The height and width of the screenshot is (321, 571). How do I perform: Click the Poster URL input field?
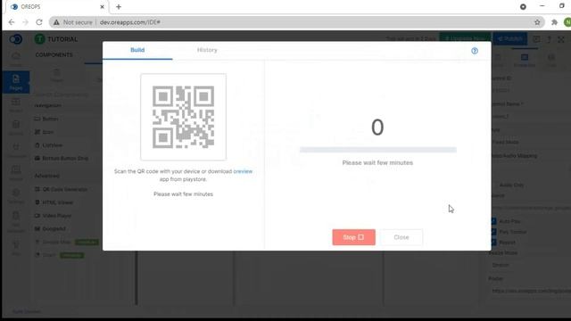530,291
